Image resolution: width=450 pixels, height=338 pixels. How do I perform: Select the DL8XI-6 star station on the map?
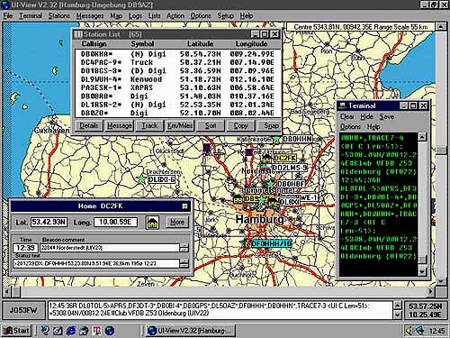click(x=141, y=179)
